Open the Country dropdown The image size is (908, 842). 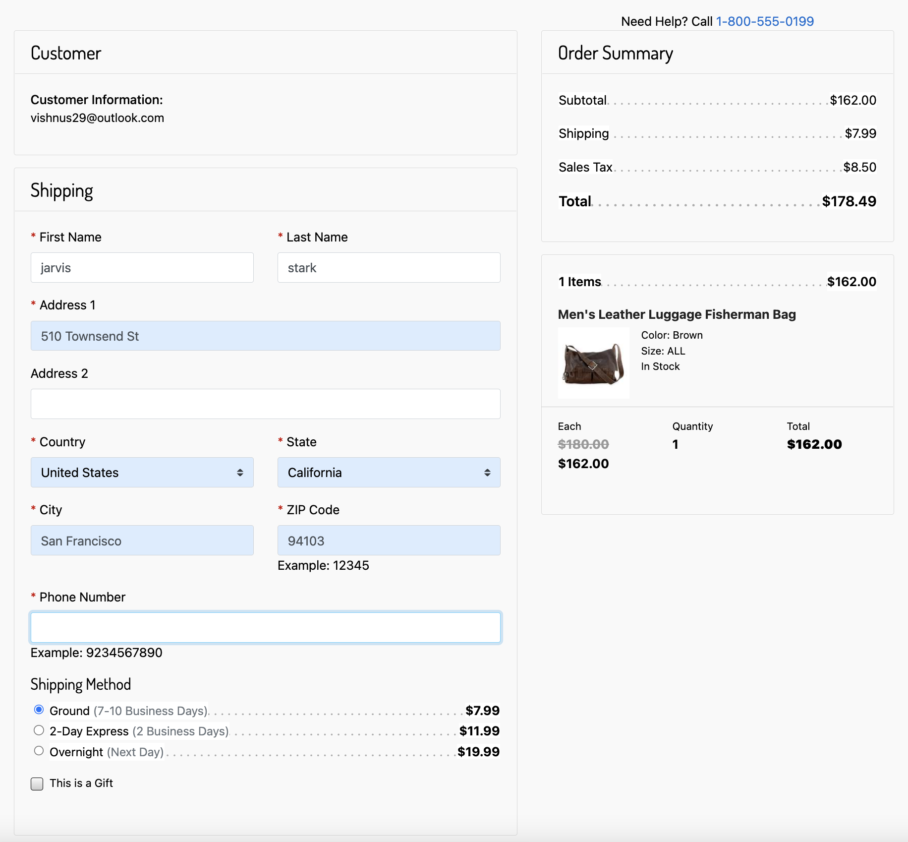[x=142, y=472]
